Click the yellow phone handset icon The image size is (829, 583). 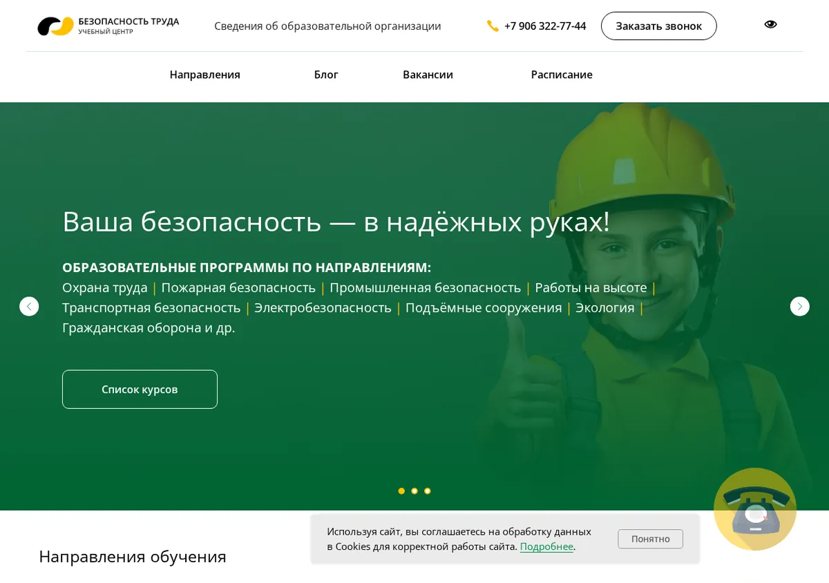click(x=493, y=26)
